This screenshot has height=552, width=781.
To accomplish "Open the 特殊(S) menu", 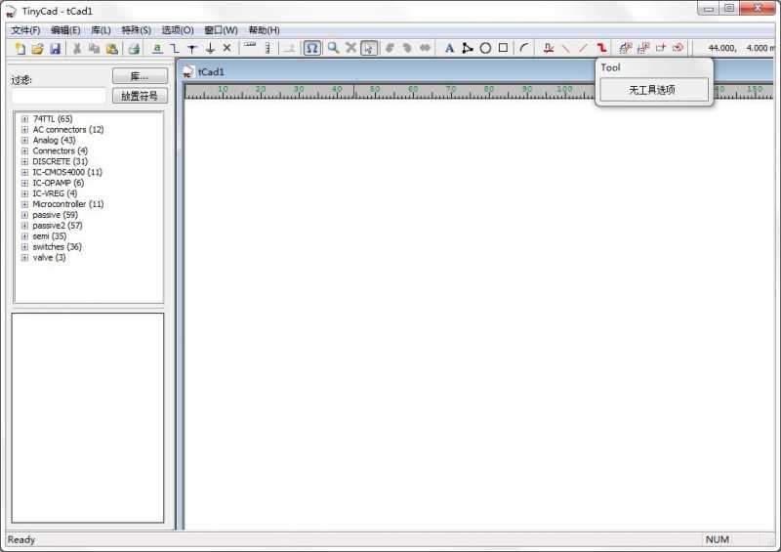I will pyautogui.click(x=136, y=30).
